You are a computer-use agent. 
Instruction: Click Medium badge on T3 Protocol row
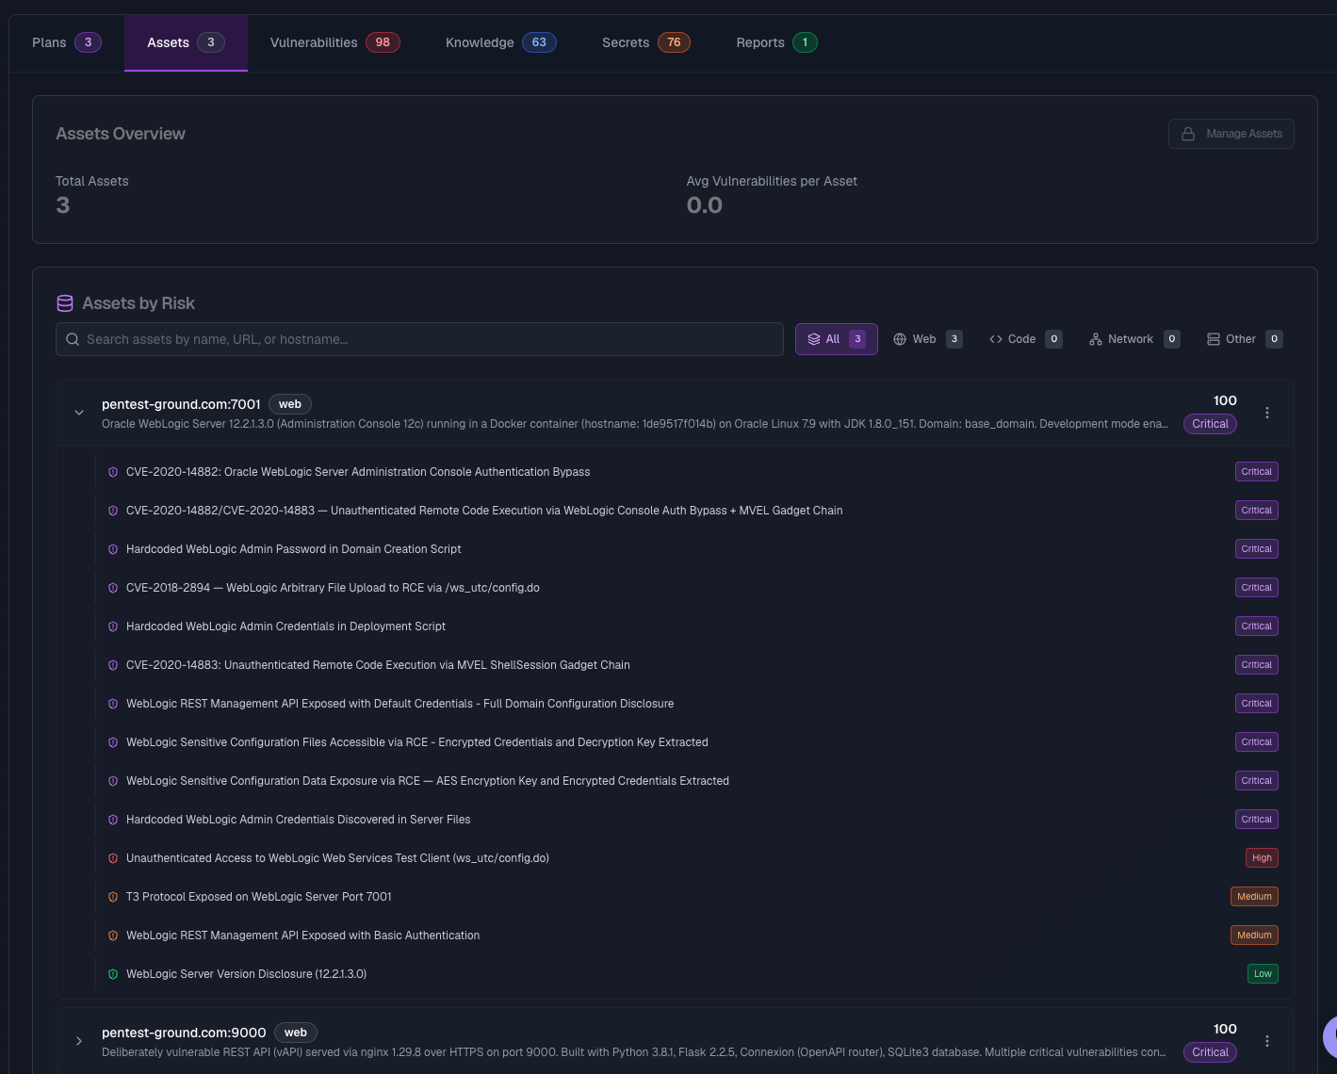coord(1254,897)
